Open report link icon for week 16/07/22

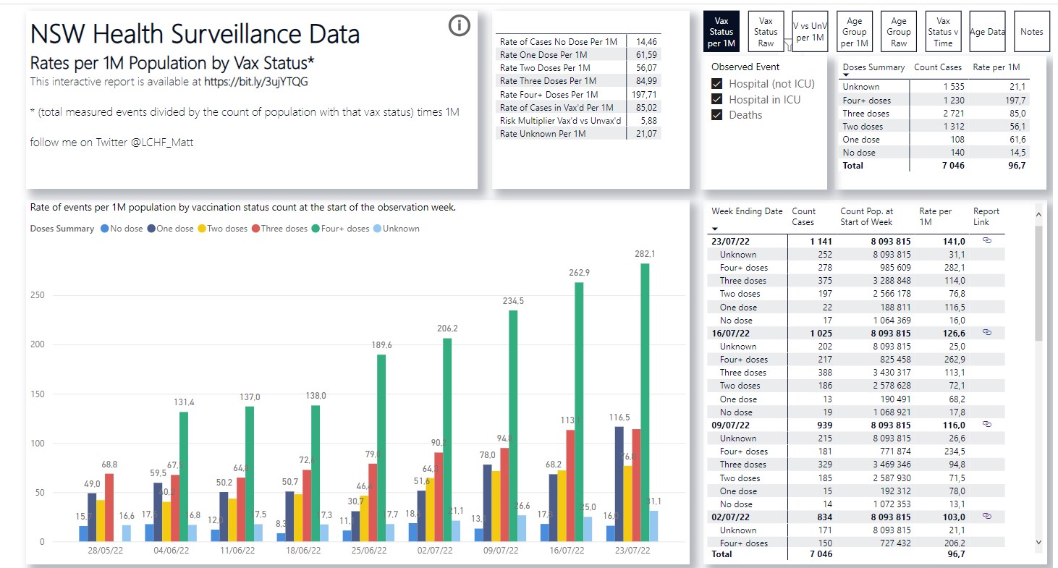[x=986, y=333]
